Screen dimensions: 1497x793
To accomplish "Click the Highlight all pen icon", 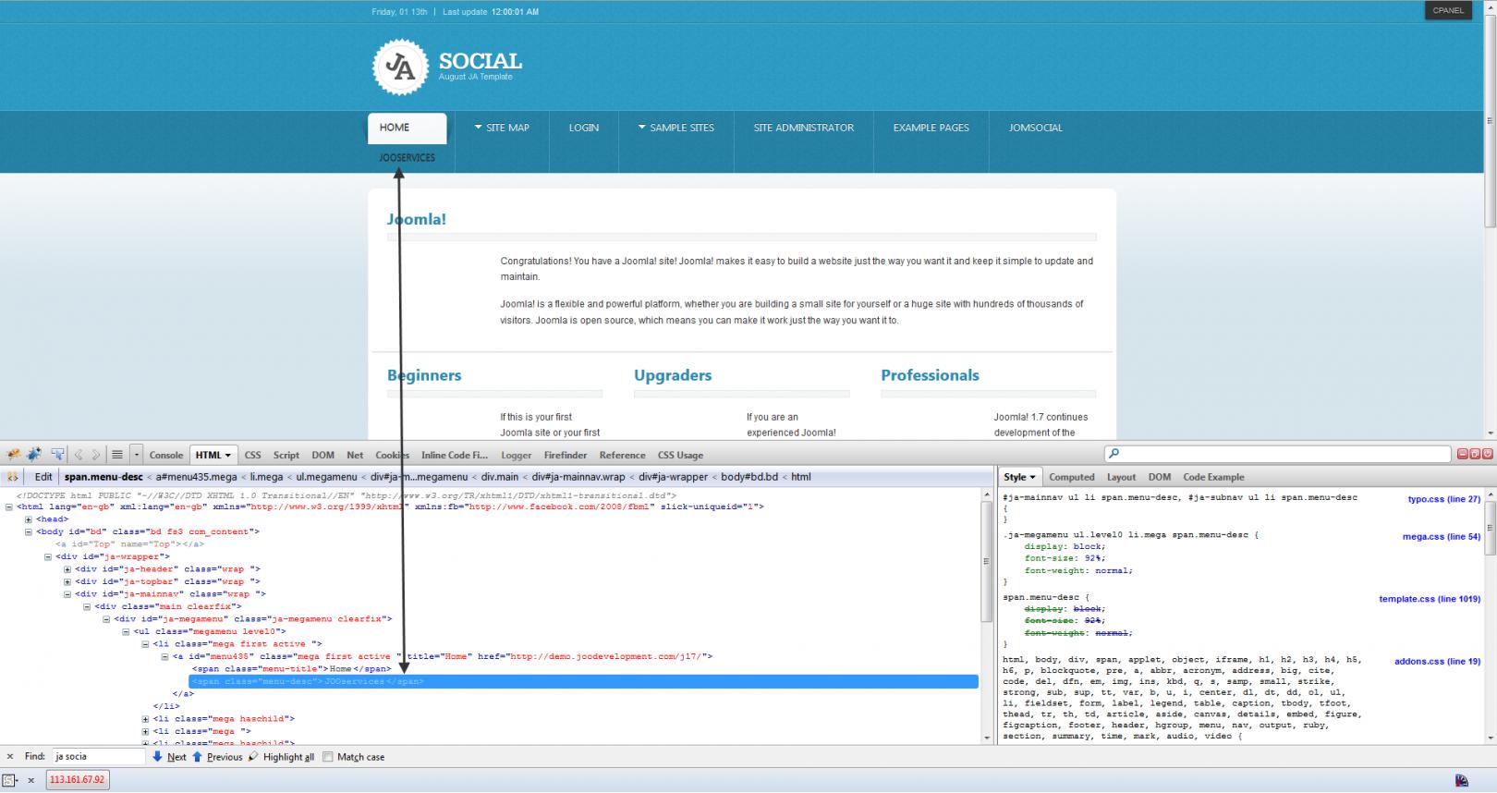I will point(254,757).
